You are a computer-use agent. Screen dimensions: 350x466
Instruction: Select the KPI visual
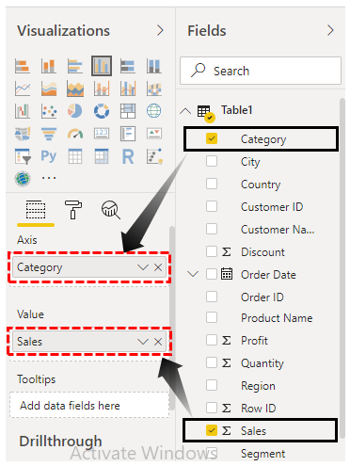click(154, 134)
